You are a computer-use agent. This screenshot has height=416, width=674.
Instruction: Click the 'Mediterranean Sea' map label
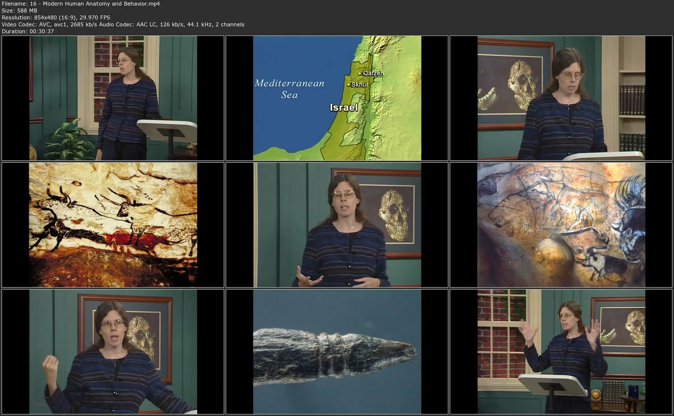pyautogui.click(x=290, y=89)
